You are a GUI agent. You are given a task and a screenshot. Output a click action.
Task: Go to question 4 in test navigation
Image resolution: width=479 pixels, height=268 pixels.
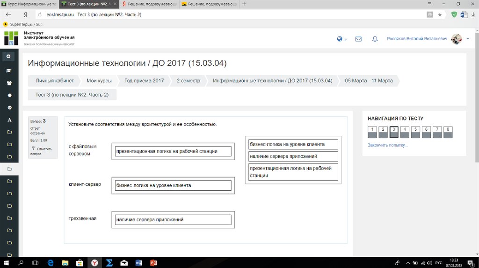pyautogui.click(x=405, y=132)
